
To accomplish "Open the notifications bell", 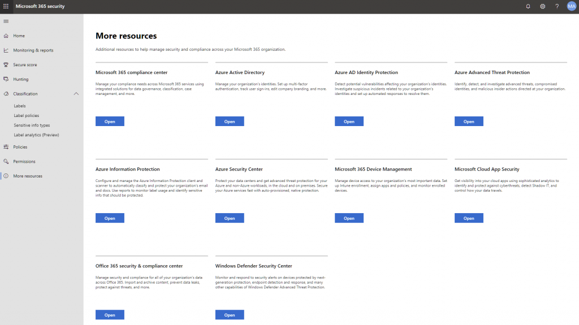I will tap(528, 6).
